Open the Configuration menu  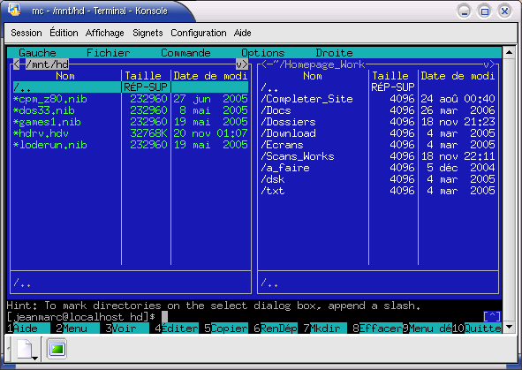(x=199, y=33)
